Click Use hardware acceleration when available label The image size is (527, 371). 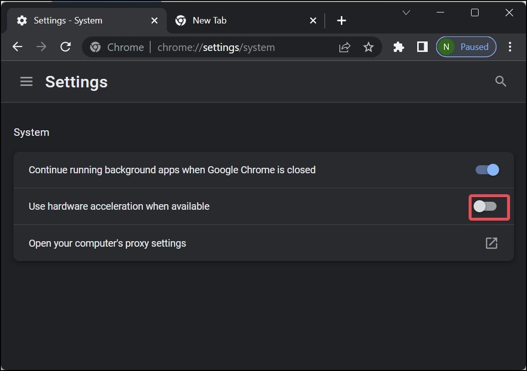click(119, 206)
